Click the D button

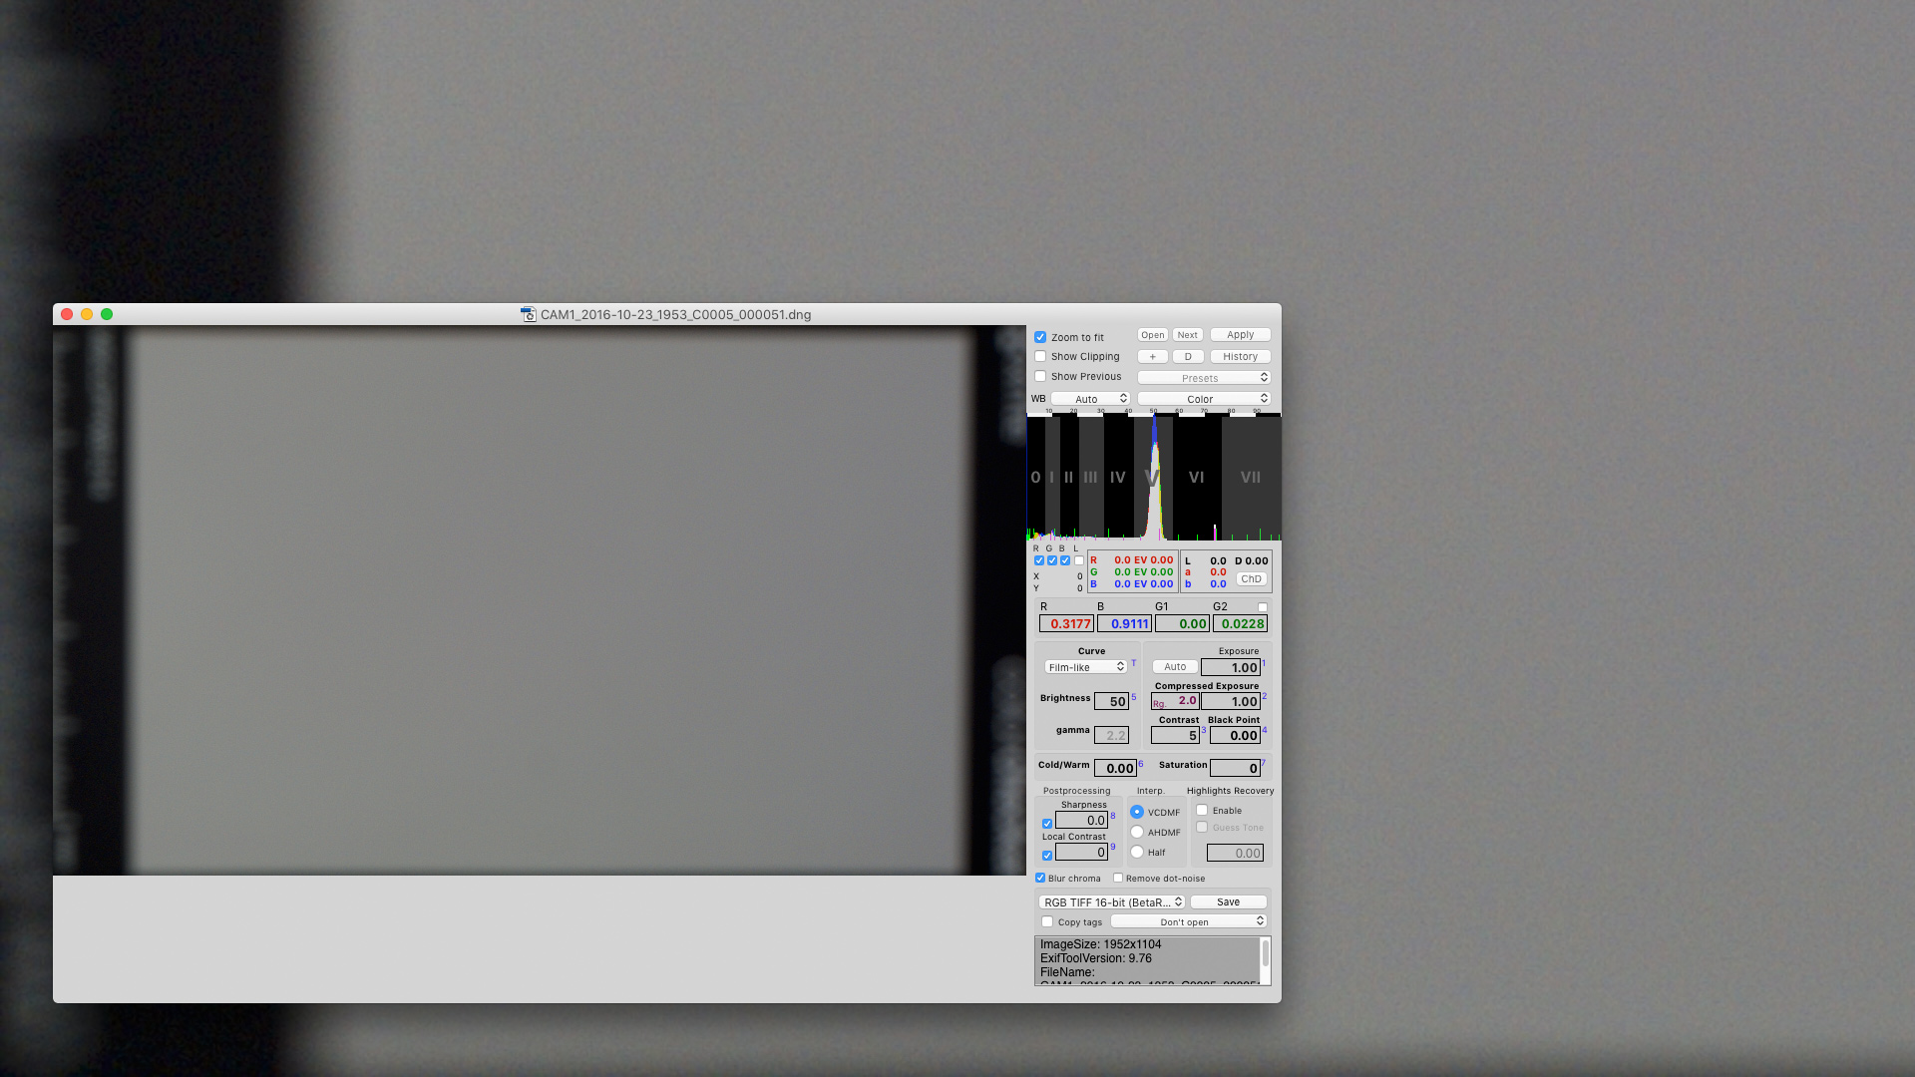pos(1188,356)
